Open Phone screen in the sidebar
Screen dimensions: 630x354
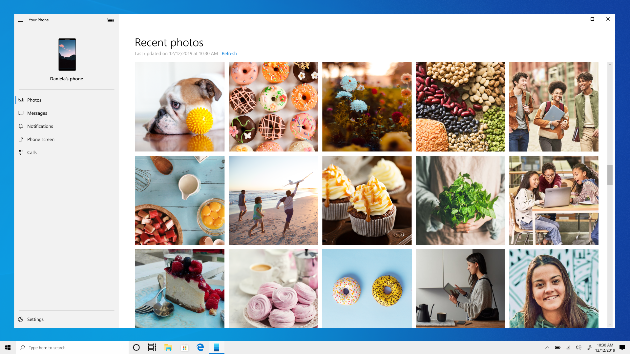[41, 139]
